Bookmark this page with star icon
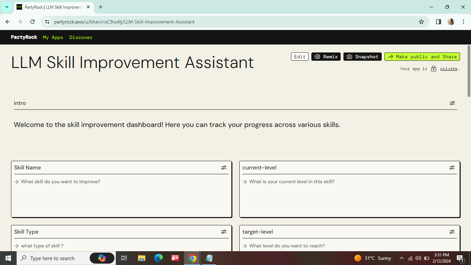The width and height of the screenshot is (471, 265). pyautogui.click(x=421, y=22)
